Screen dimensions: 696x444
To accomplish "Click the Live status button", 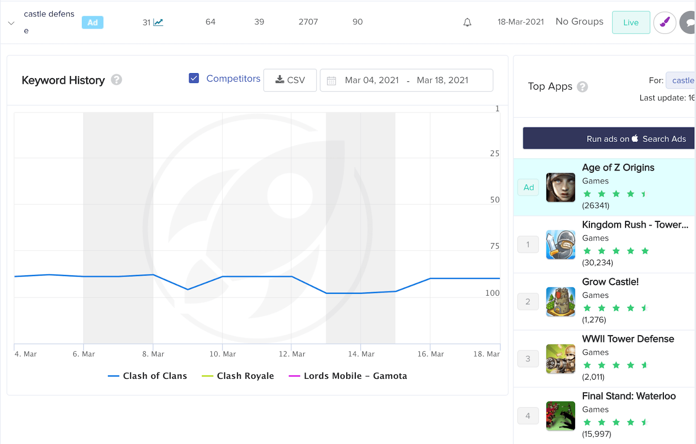I will (631, 23).
